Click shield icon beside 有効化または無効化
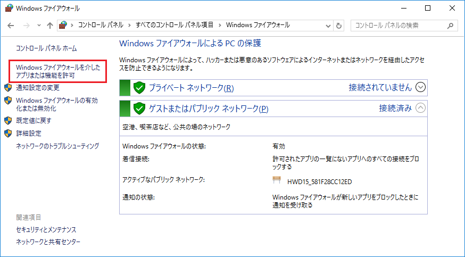The image size is (465, 257). click(8, 101)
